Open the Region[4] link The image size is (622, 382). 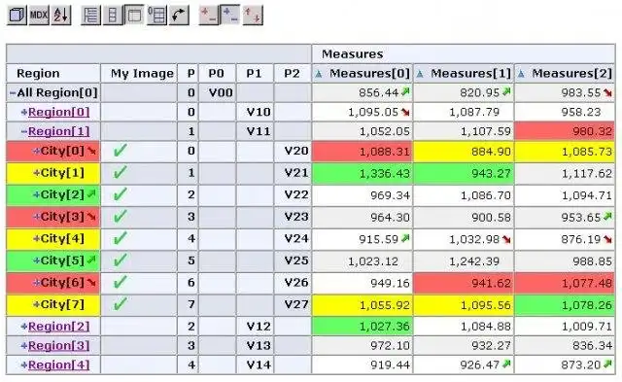pyautogui.click(x=58, y=365)
